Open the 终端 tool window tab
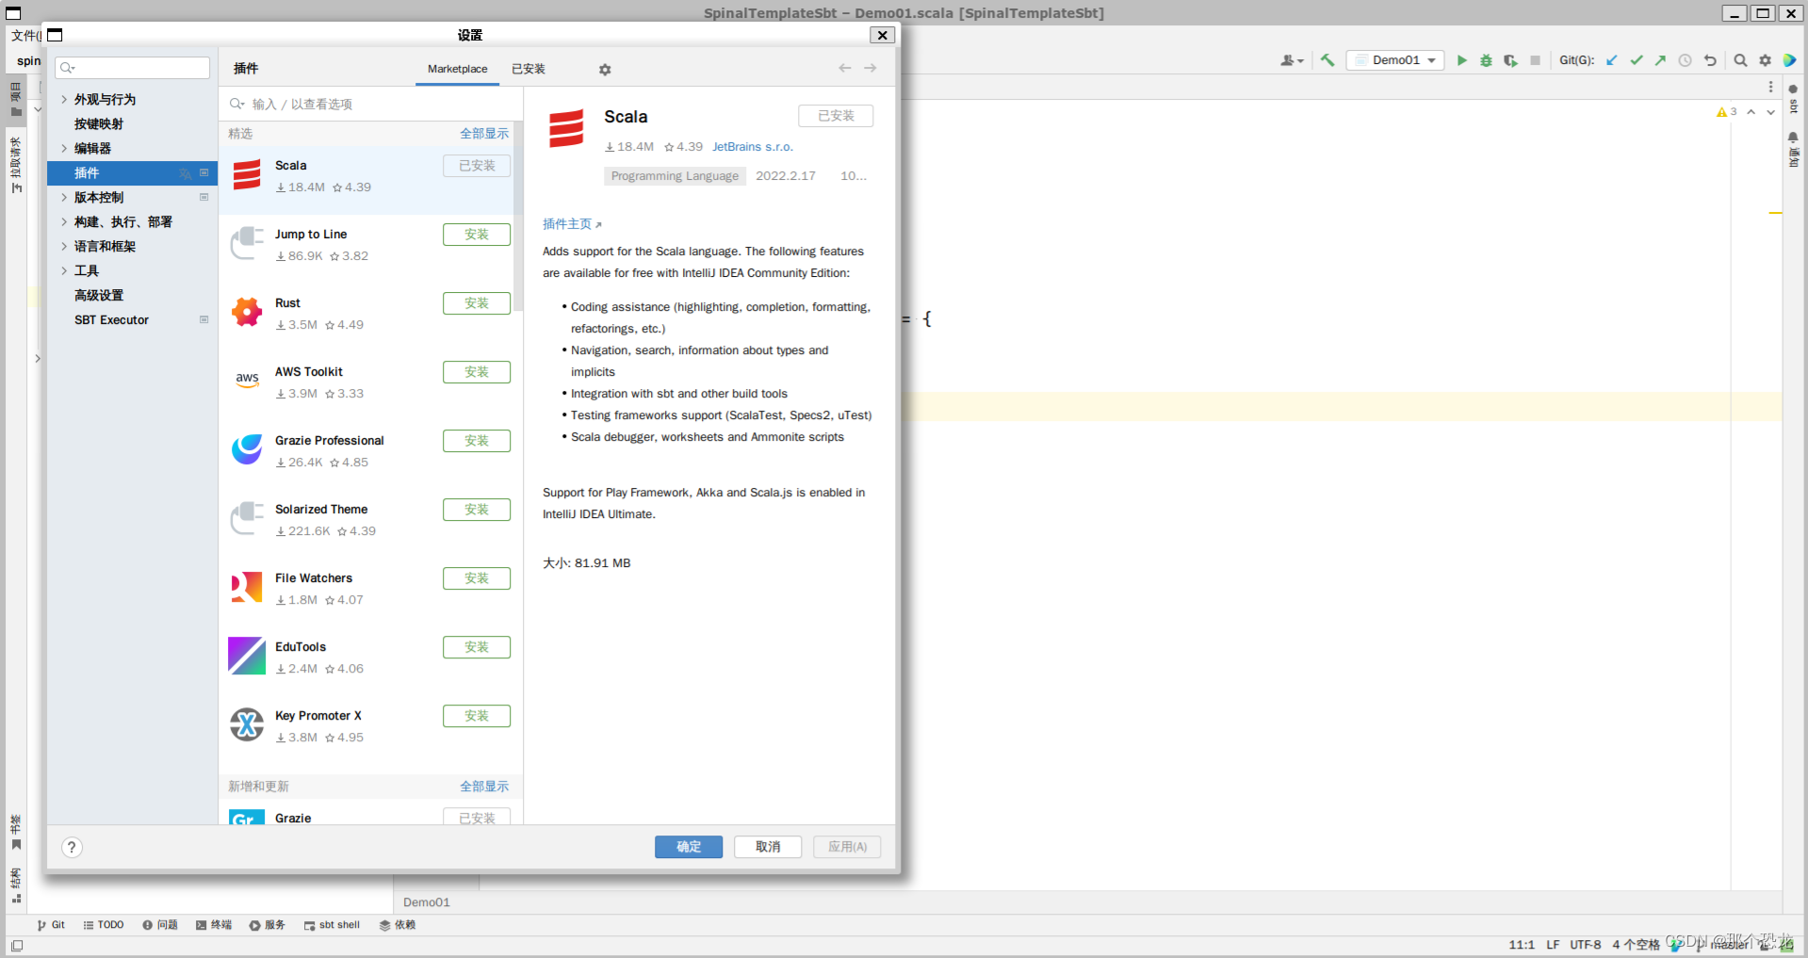Image resolution: width=1808 pixels, height=958 pixels. pos(214,925)
